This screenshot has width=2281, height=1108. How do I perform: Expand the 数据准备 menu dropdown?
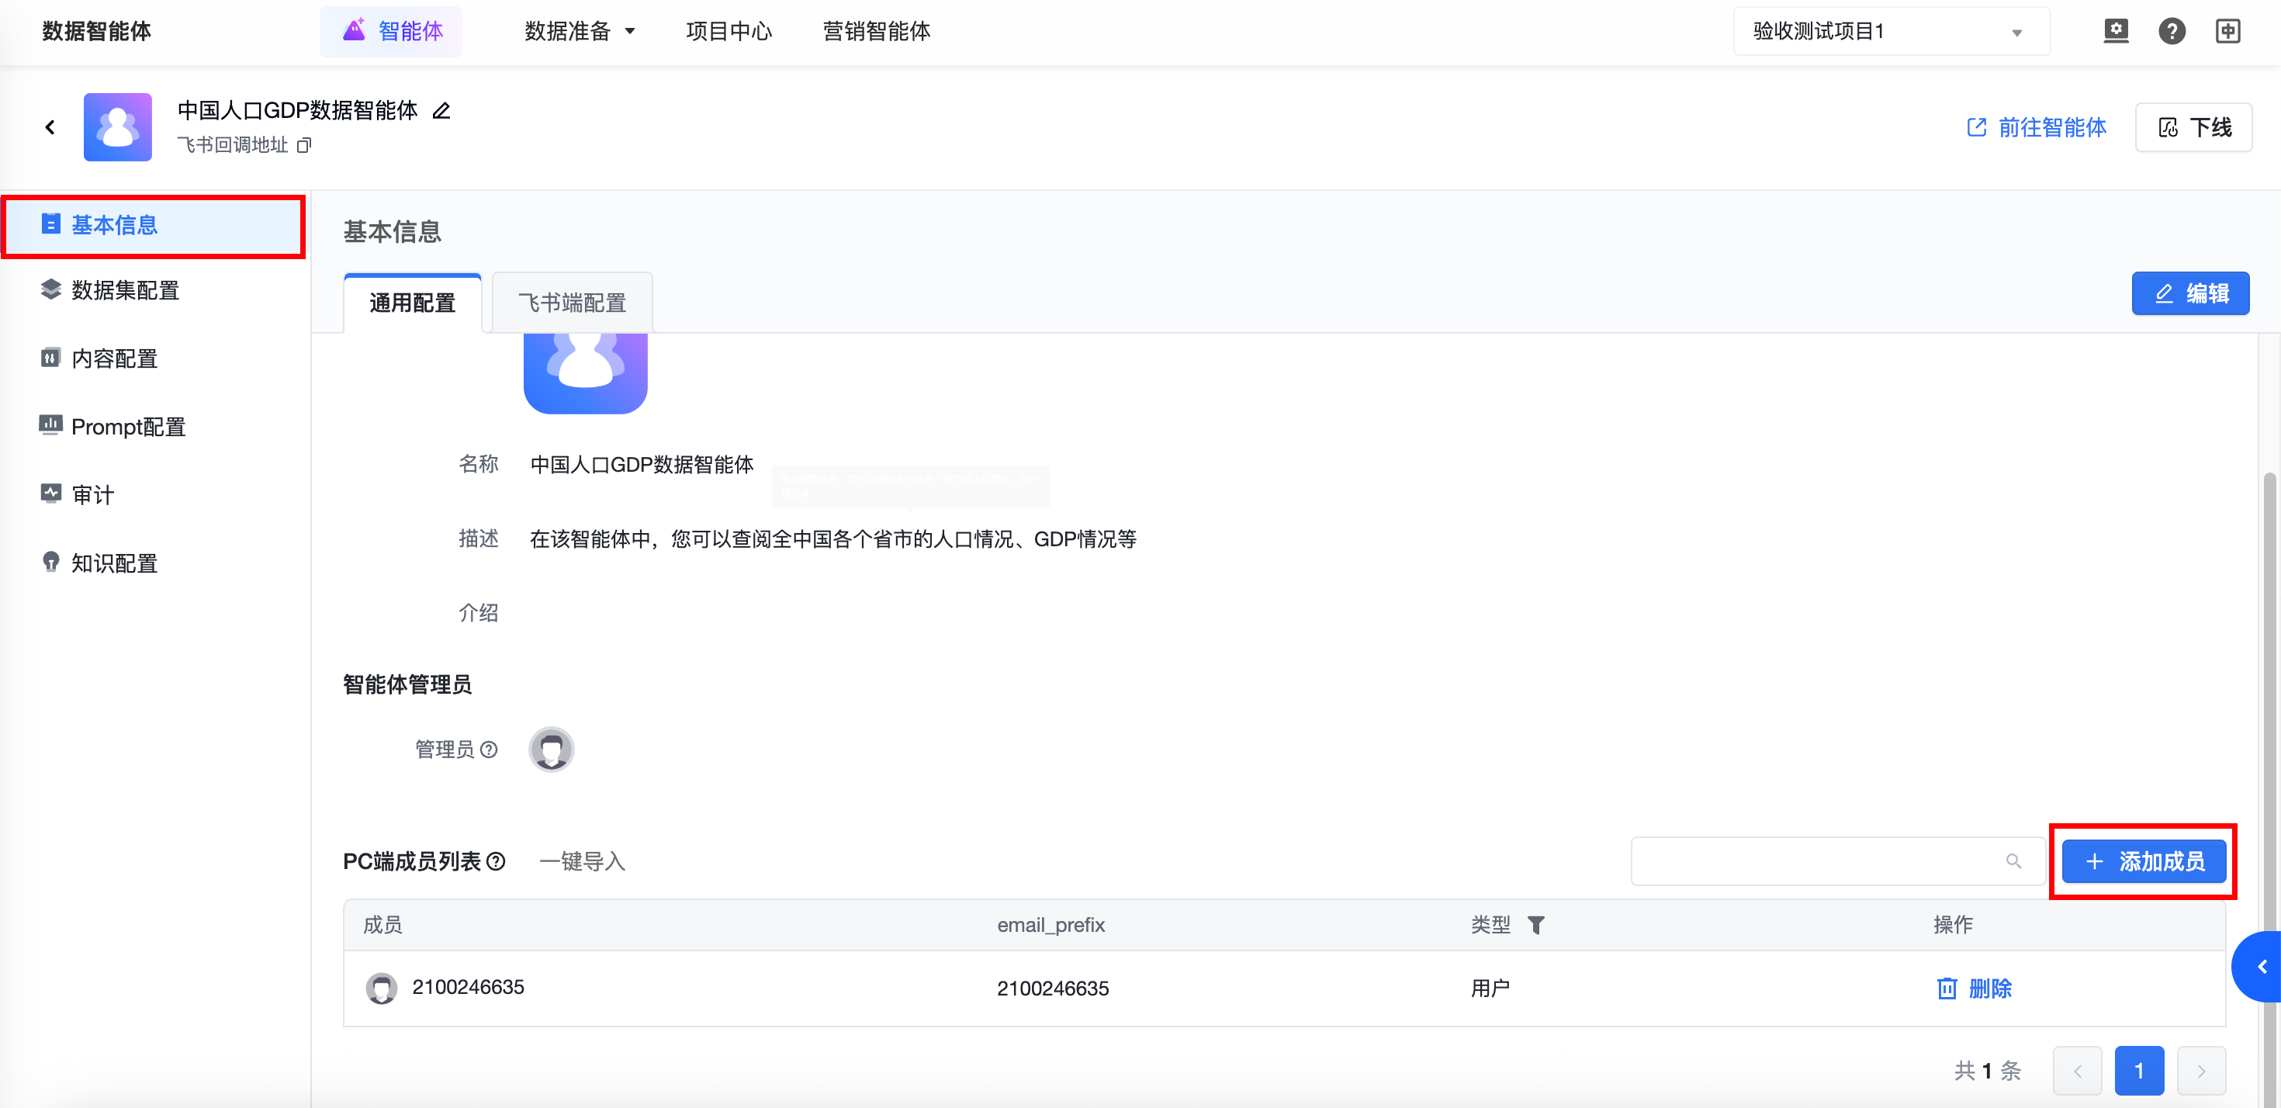pos(580,32)
